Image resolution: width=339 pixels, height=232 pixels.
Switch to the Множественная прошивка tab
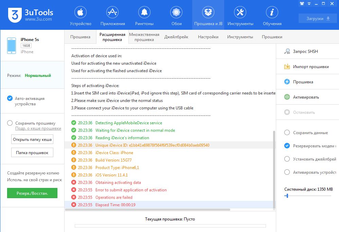click(144, 37)
